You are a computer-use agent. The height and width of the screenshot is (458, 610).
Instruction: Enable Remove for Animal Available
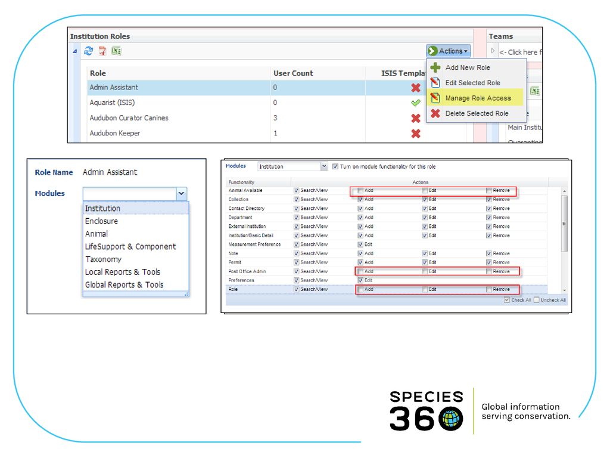489,190
